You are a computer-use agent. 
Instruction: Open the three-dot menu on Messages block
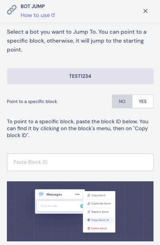click(x=77, y=194)
